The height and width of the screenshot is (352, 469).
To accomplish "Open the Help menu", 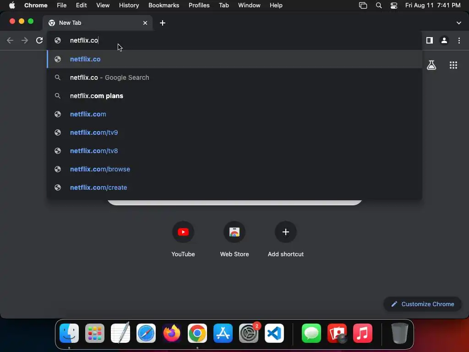I will 276,5.
